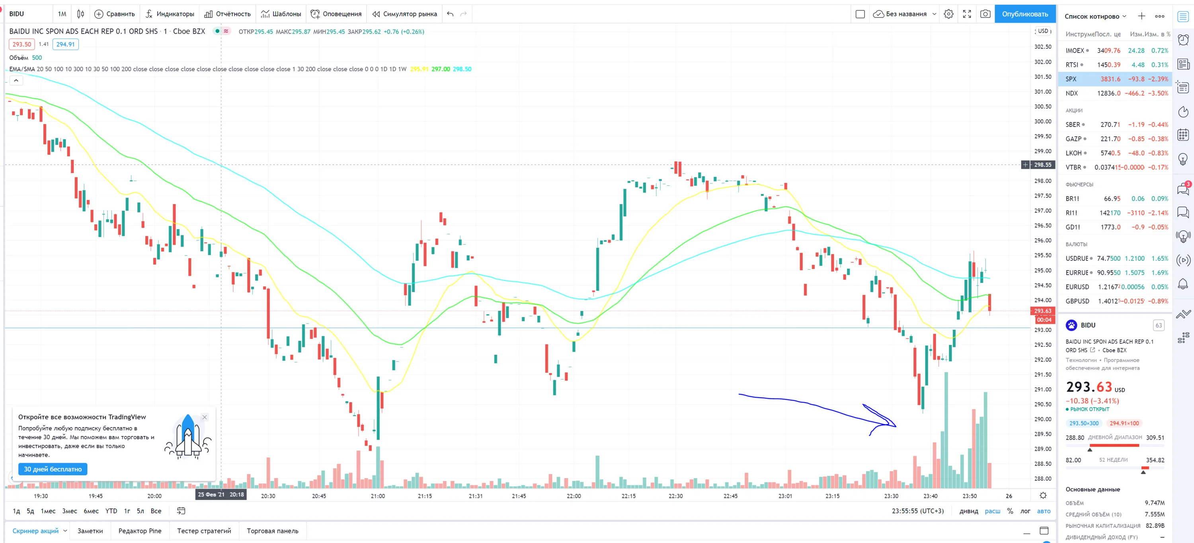The height and width of the screenshot is (543, 1194).
Task: Click the go-to-date icon near time ranges
Action: tap(181, 510)
